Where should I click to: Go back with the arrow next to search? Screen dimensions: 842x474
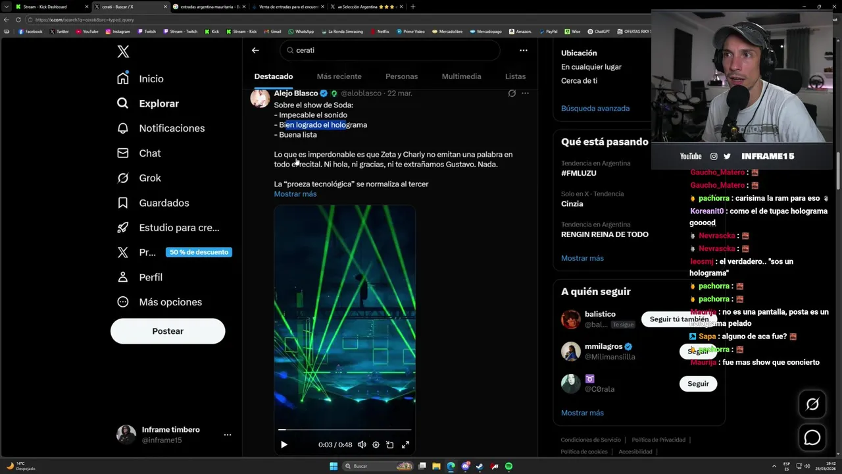(255, 50)
